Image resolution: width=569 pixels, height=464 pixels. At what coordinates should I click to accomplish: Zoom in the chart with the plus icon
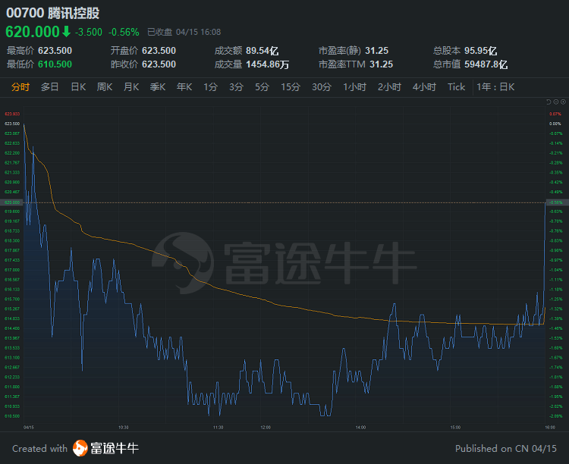point(563,102)
